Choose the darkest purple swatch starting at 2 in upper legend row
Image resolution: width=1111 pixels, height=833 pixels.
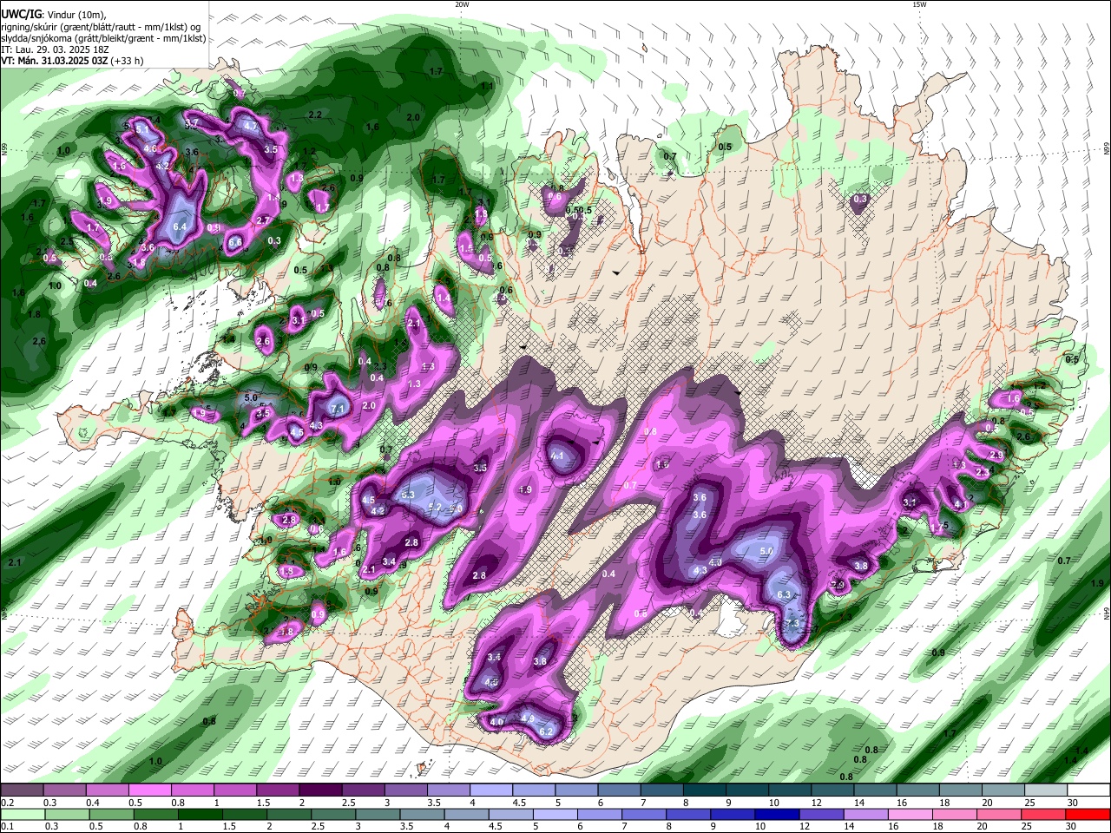point(320,790)
